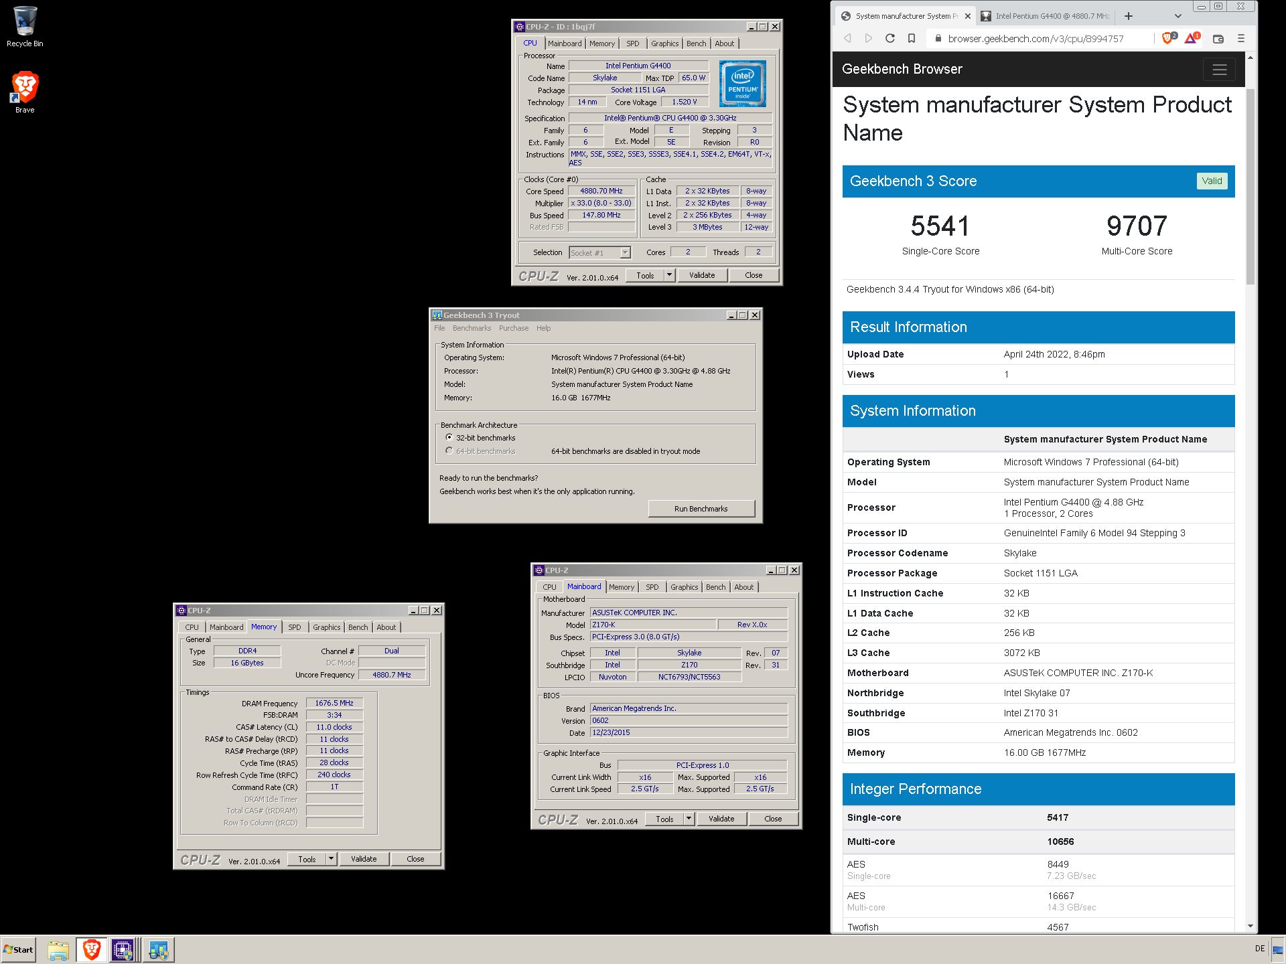Viewport: 1286px width, 964px height.
Task: Open Memory tab in top CPU-Z window
Action: point(601,44)
